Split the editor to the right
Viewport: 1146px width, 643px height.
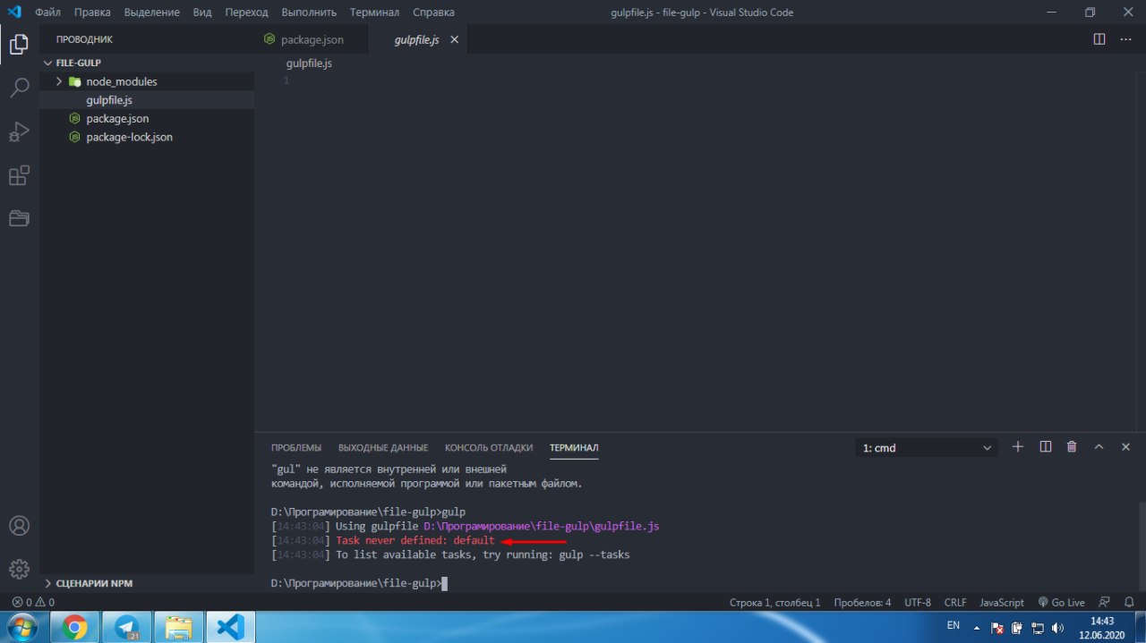pyautogui.click(x=1099, y=39)
